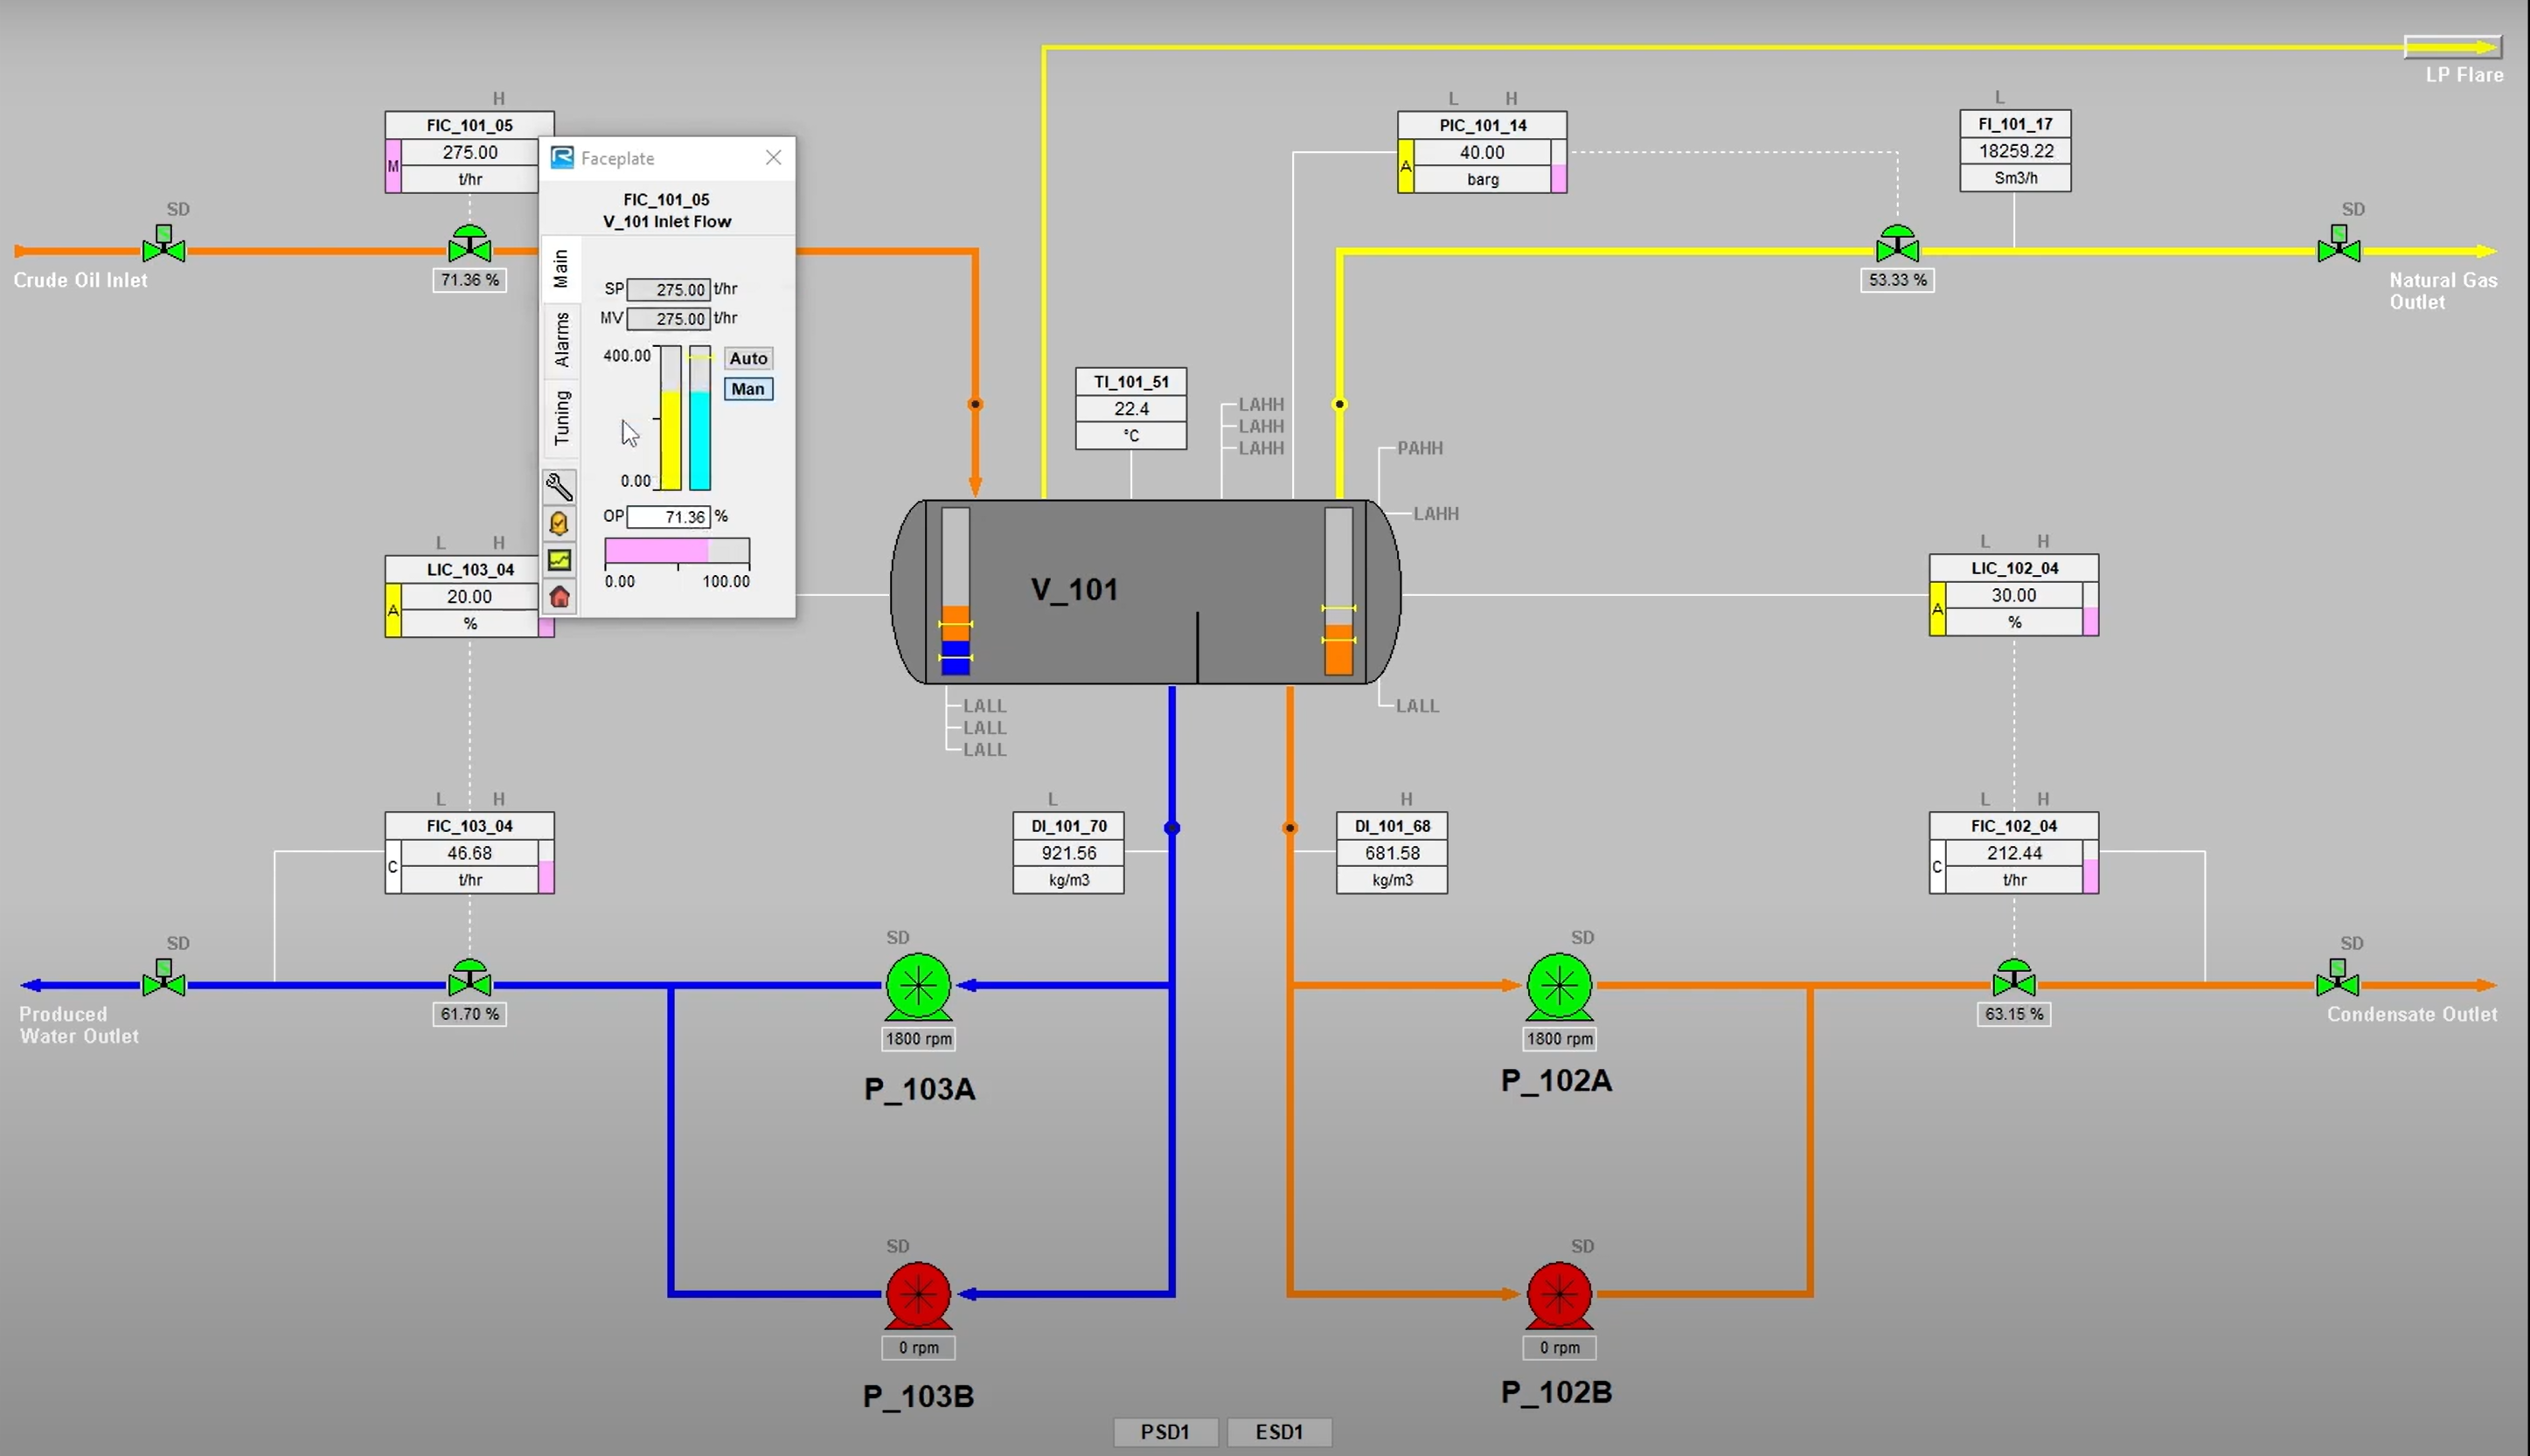This screenshot has width=2530, height=1456.
Task: Click the Natural Gas Outlet pressure valve symbol
Action: (x=1895, y=245)
